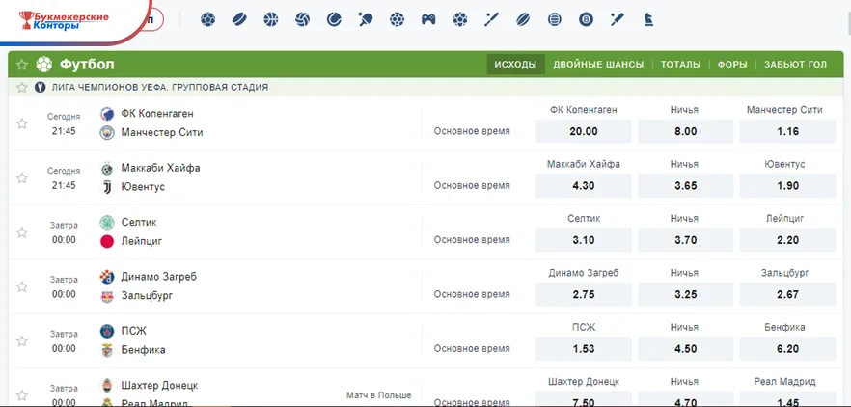This screenshot has width=851, height=407.
Task: Favorite the Шахтер Донецк vs Реал Мадрид match
Action: point(21,395)
